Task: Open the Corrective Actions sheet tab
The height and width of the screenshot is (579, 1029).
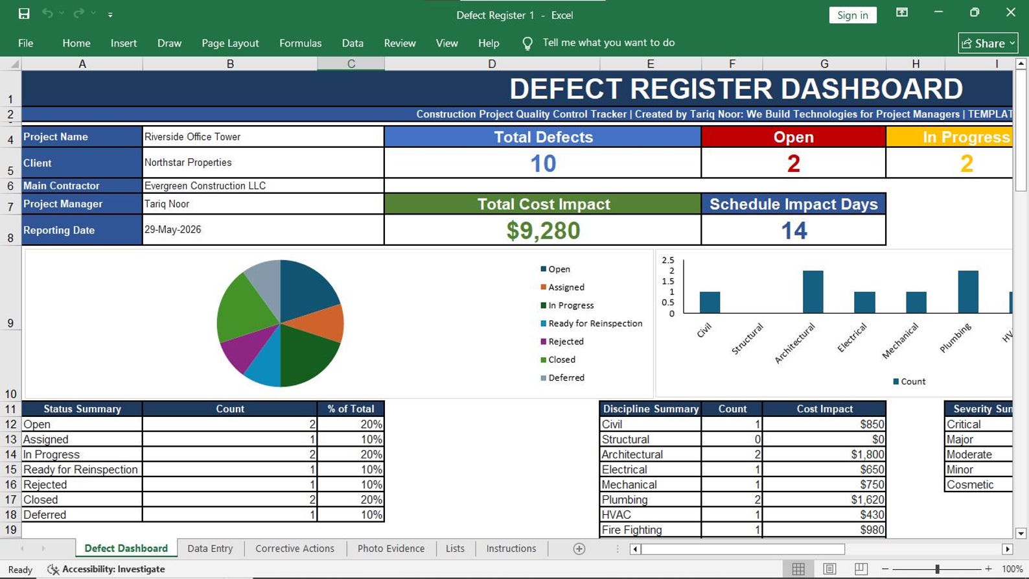Action: [x=295, y=549]
